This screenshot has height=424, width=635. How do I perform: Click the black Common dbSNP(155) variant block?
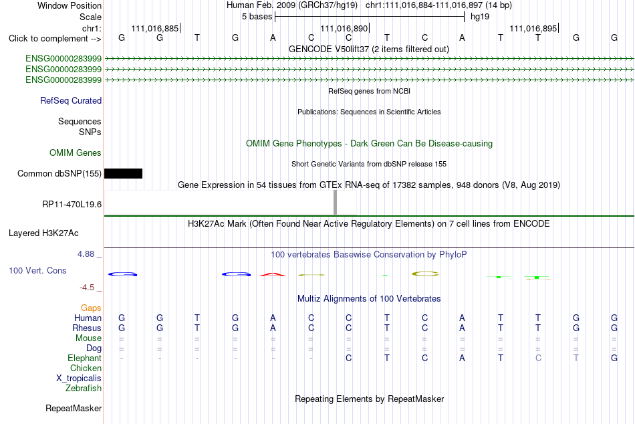click(x=123, y=173)
